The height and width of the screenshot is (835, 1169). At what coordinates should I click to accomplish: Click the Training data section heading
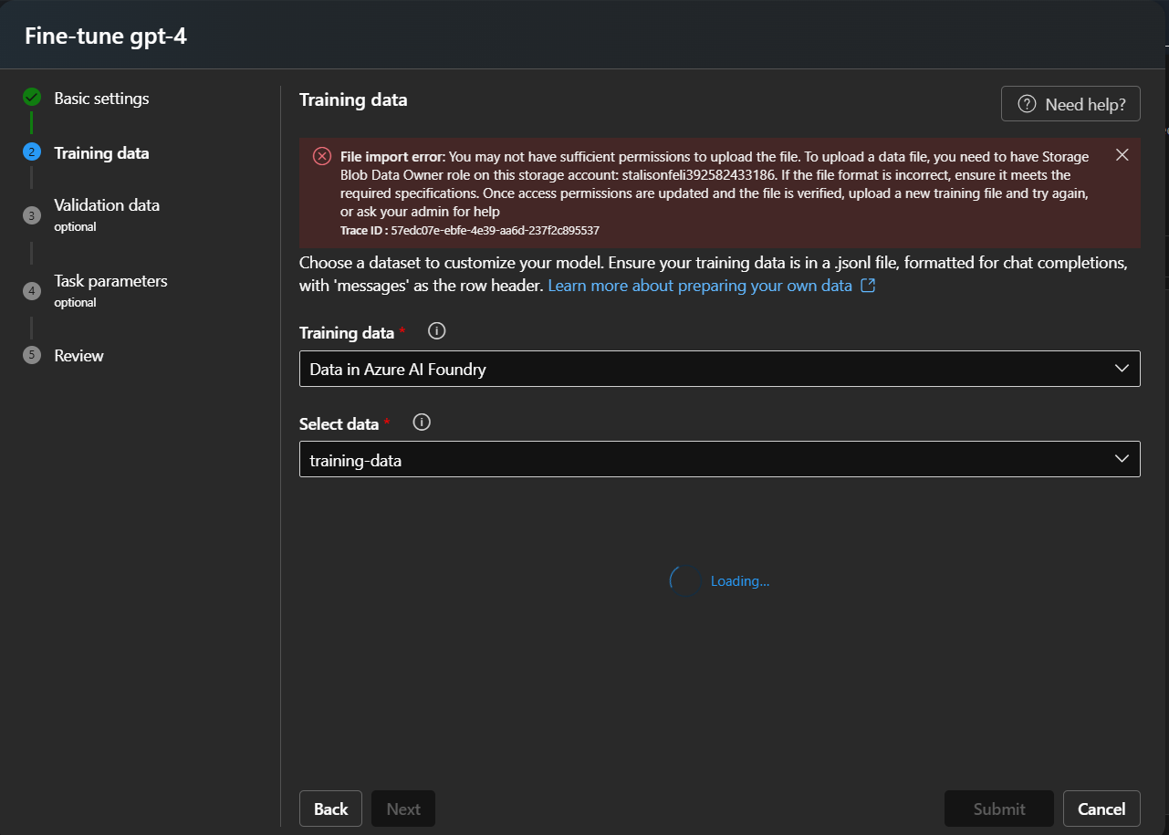pos(353,99)
